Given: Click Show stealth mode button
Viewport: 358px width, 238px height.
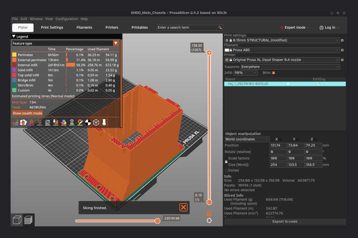Looking at the screenshot, I should (27, 113).
